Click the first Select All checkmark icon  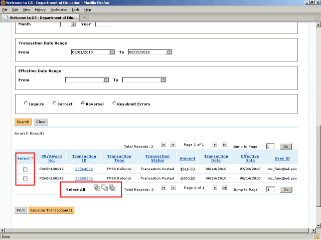(x=97, y=188)
